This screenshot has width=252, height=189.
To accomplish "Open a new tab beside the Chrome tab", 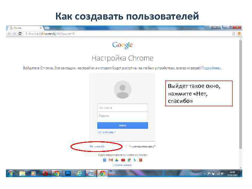I will 47,28.
